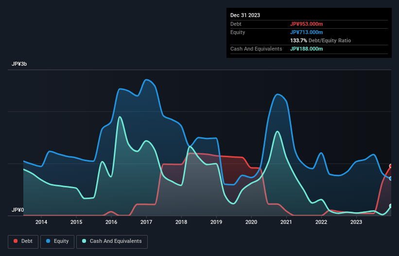Image resolution: width=399 pixels, height=256 pixels.
Task: Click the JP¥953.000m debt value
Action: [x=306, y=24]
